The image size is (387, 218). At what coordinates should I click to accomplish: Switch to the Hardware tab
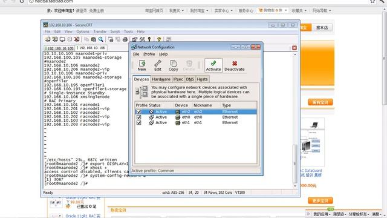point(161,79)
